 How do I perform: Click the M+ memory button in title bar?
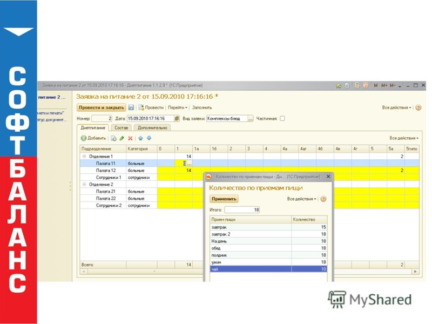[384, 85]
